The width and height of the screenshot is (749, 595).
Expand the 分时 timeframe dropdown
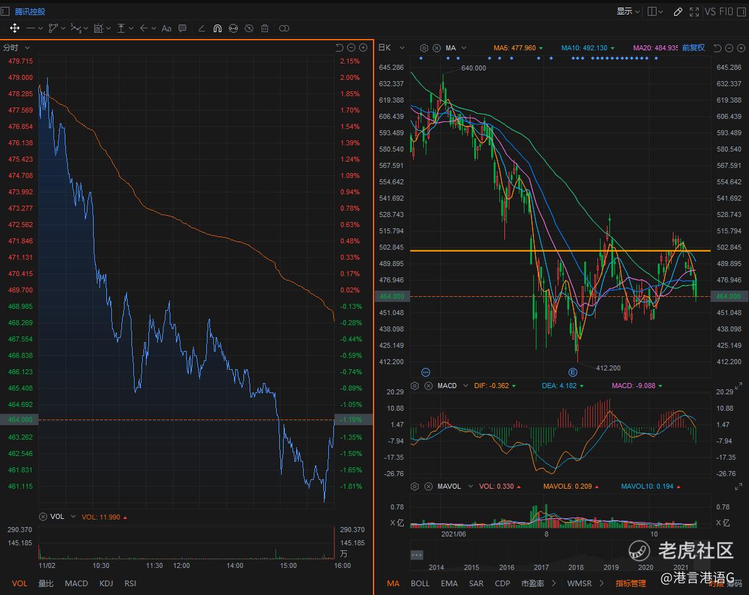27,48
